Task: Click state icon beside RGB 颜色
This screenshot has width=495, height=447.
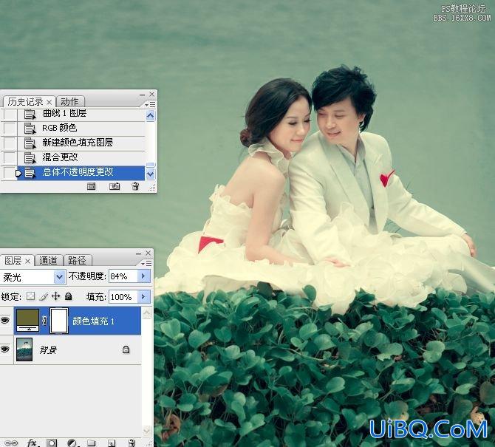Action: pyautogui.click(x=30, y=129)
